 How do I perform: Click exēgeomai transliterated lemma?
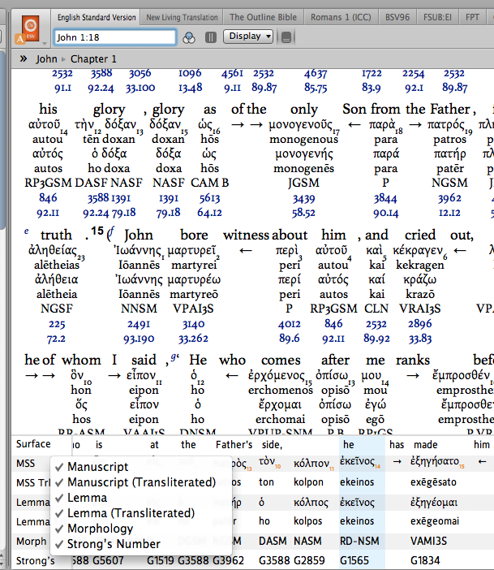tap(435, 521)
